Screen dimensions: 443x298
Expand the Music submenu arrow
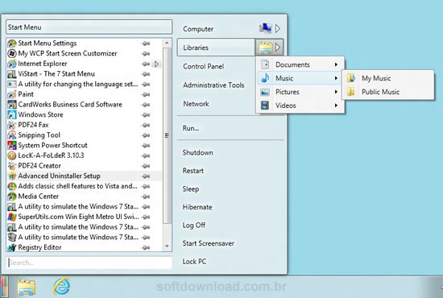tap(336, 78)
